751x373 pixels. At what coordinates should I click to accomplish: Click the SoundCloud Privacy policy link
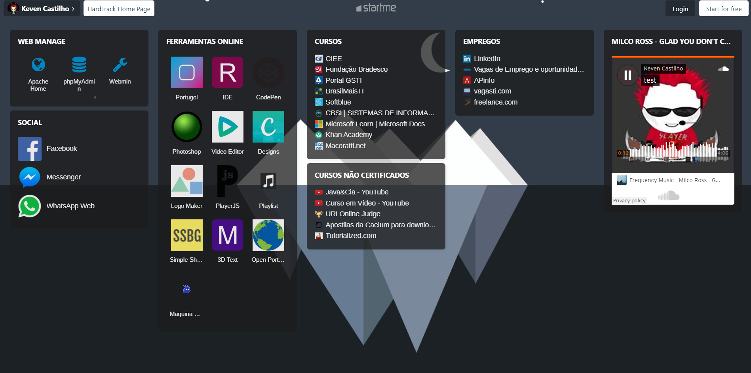click(x=629, y=201)
